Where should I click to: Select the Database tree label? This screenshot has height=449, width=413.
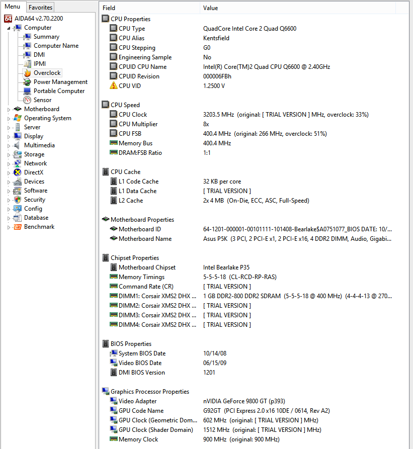(36, 218)
